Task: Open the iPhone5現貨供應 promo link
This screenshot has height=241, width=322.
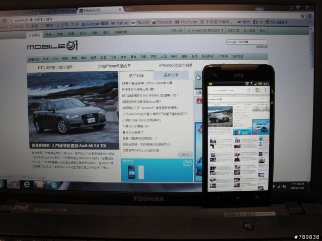Action: point(176,65)
